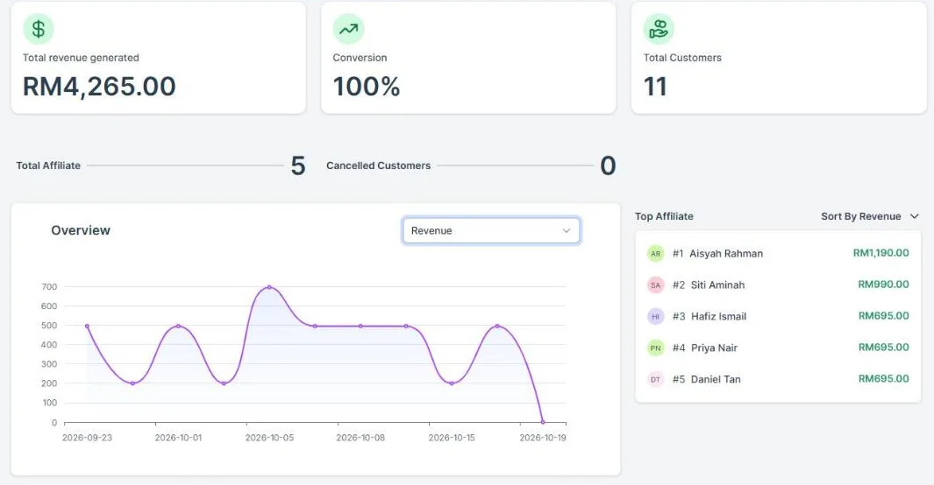Viewport: 934px width, 485px height.
Task: Click the Cancelled Customers count 0
Action: [608, 165]
